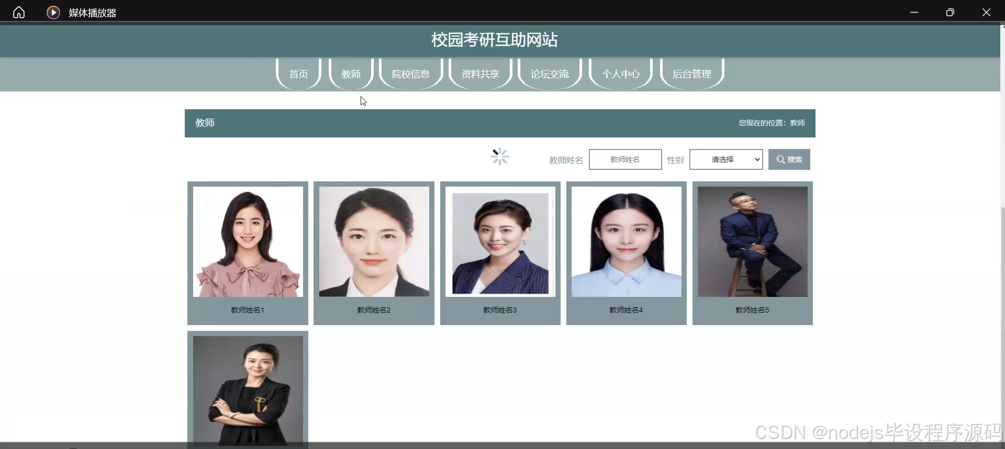Open the 教师 navigation tab
1005x449 pixels.
[x=351, y=74]
